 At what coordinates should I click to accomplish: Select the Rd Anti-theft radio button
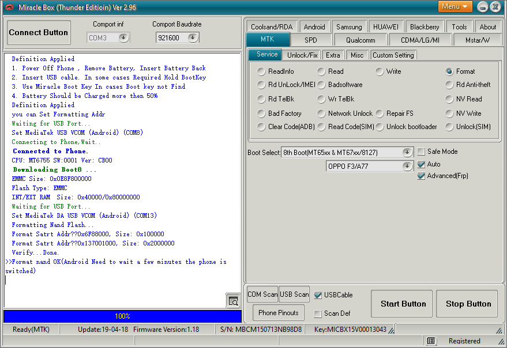pyautogui.click(x=449, y=85)
